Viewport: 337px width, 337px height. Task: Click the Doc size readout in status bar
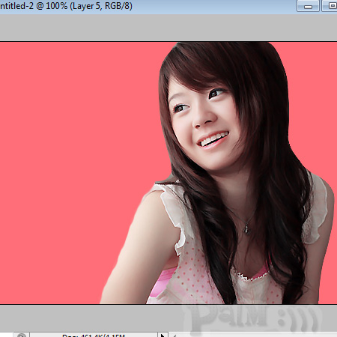point(94,336)
